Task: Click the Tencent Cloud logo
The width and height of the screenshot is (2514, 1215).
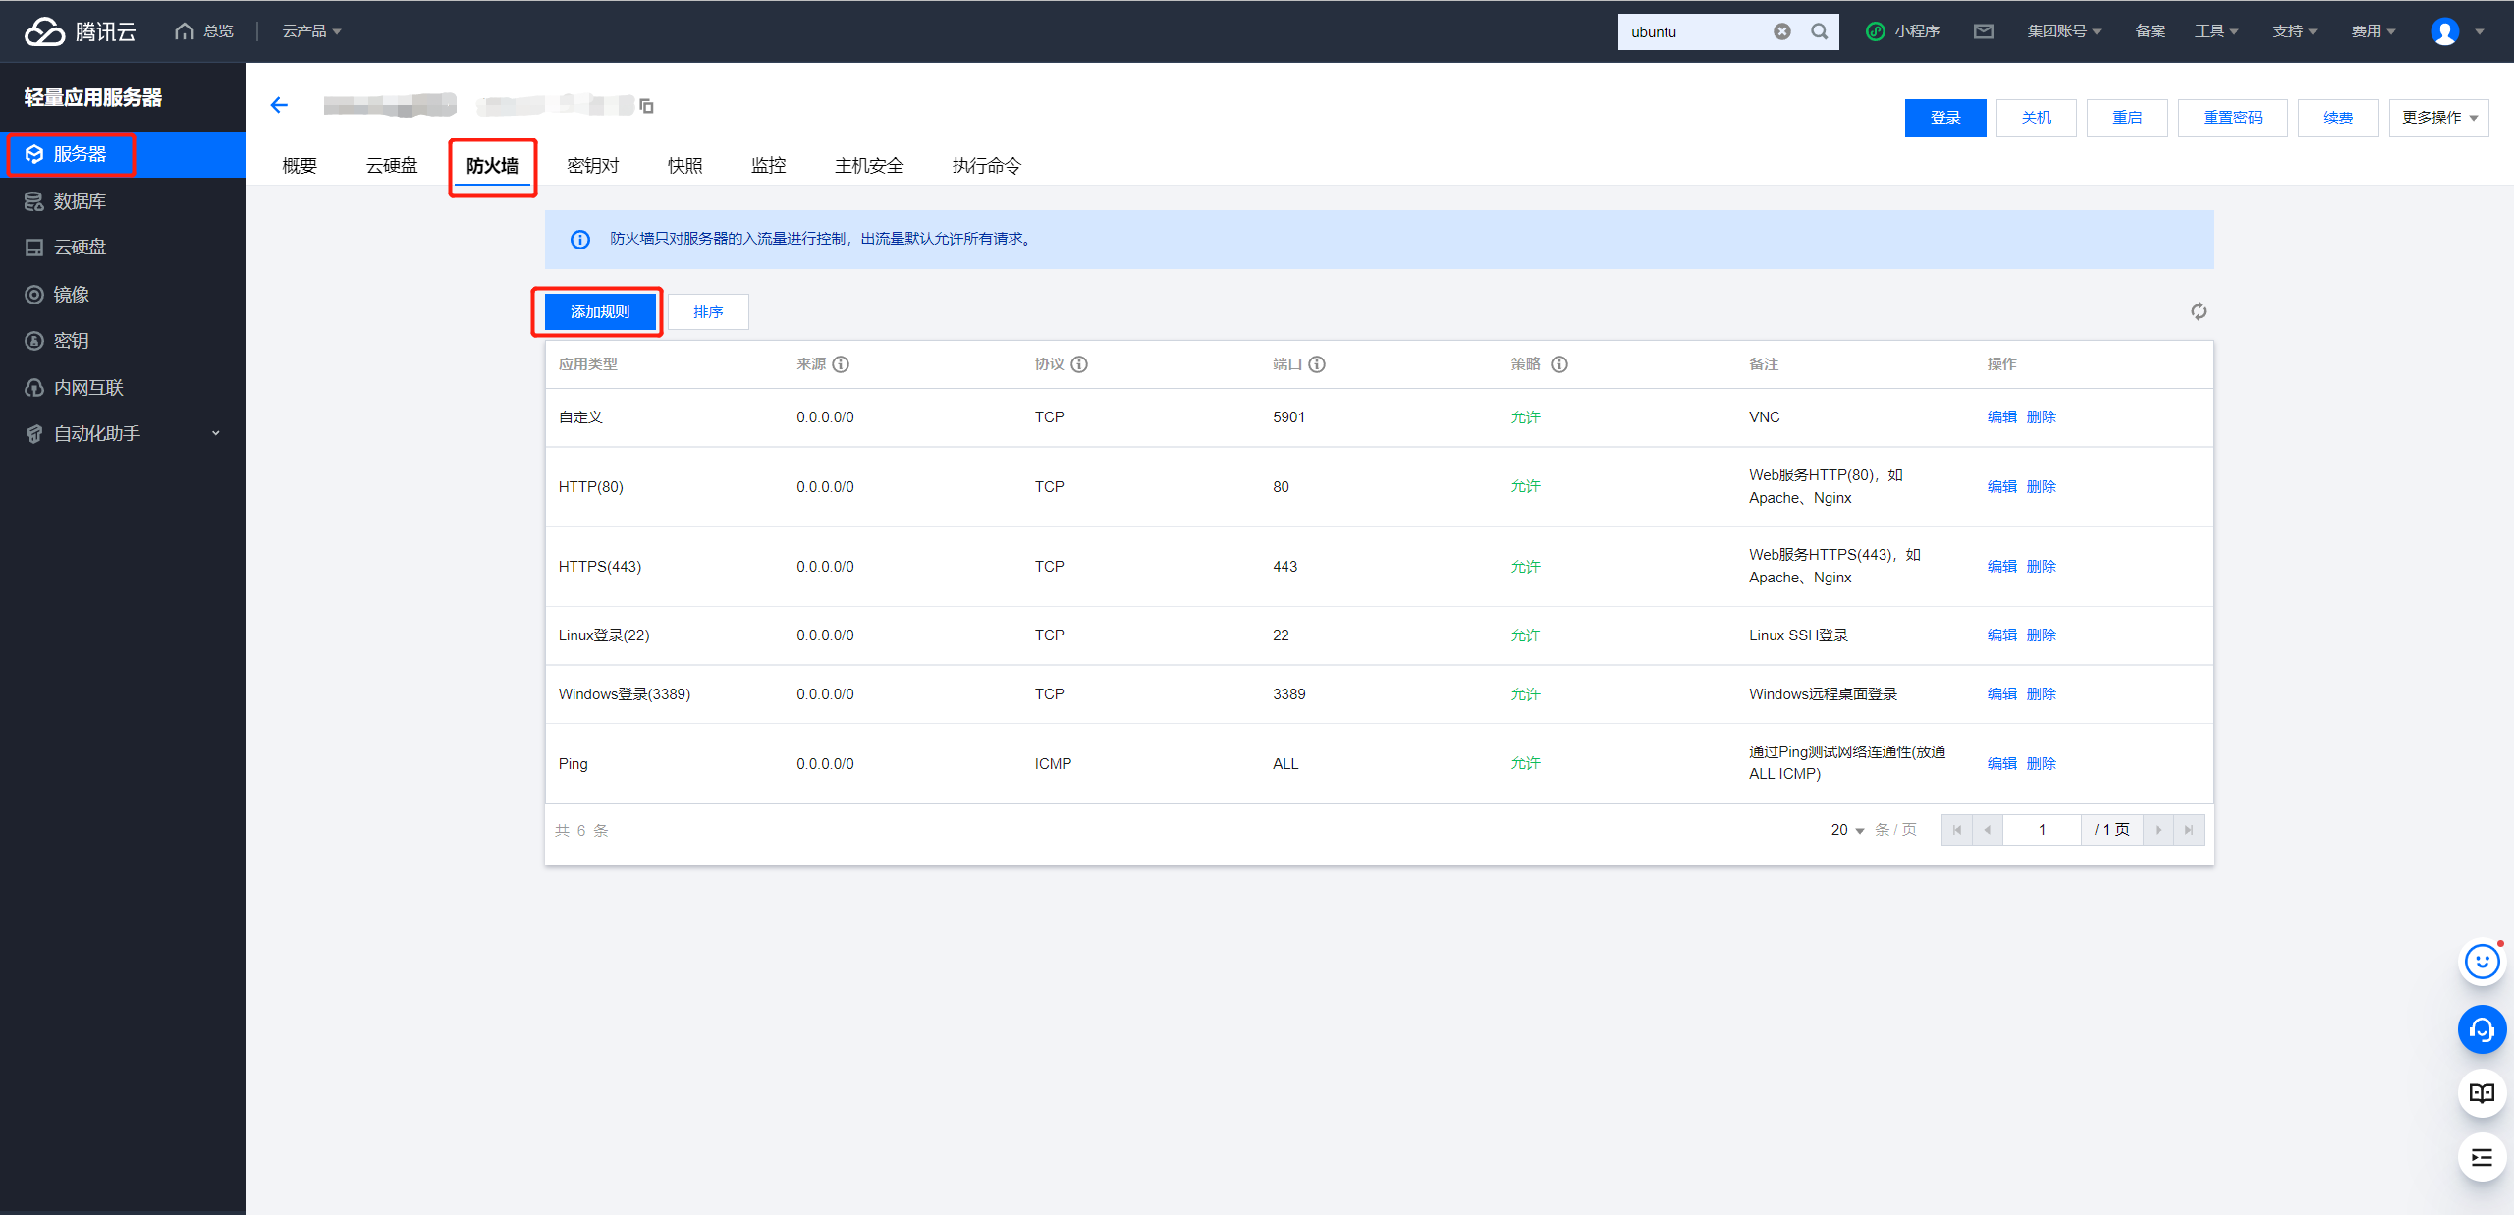Action: coord(80,31)
